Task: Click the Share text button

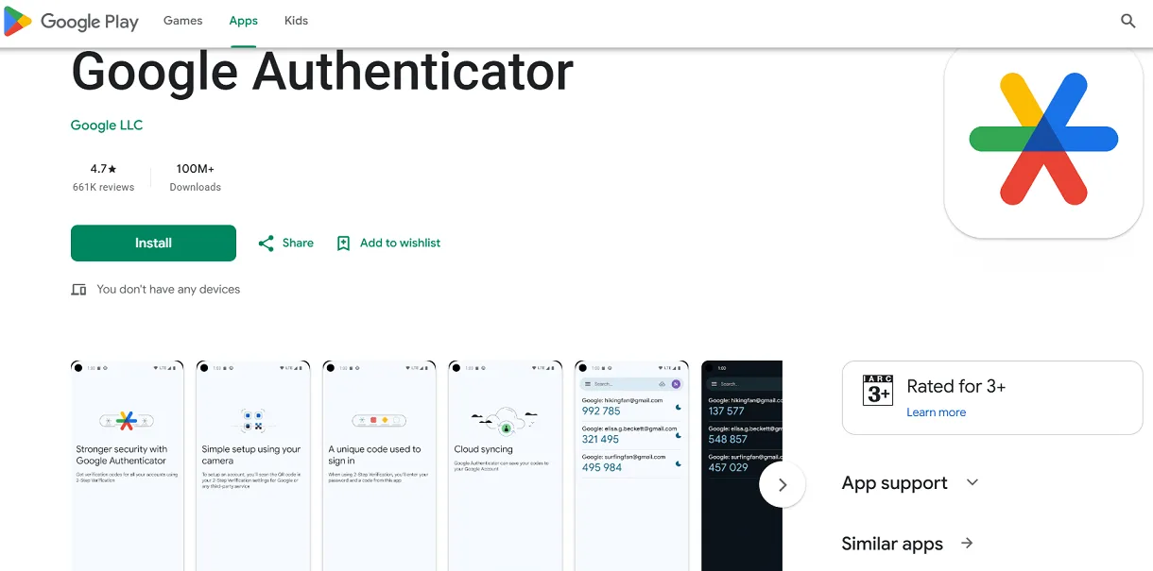Action: (x=298, y=244)
